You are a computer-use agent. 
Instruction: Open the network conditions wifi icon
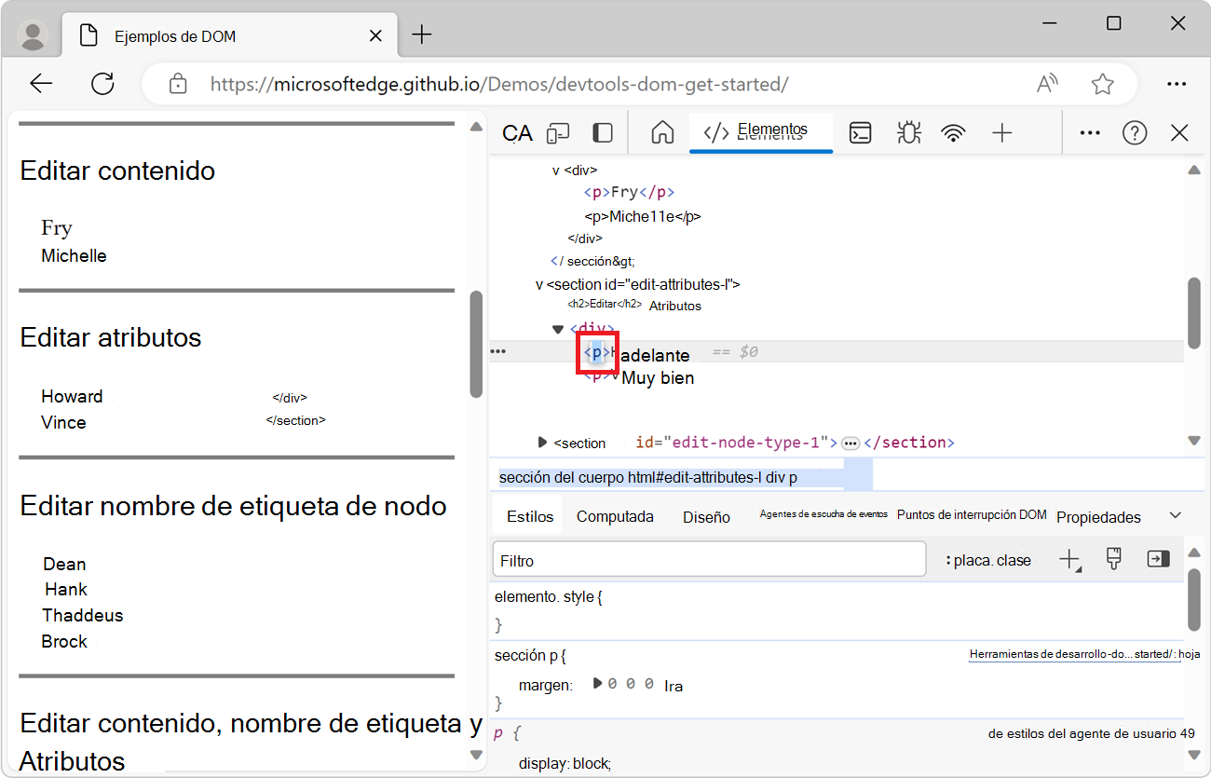click(x=953, y=132)
